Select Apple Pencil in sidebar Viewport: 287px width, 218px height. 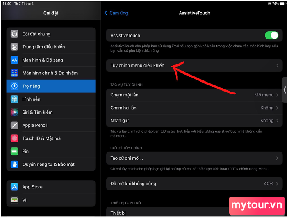[x=51, y=125]
